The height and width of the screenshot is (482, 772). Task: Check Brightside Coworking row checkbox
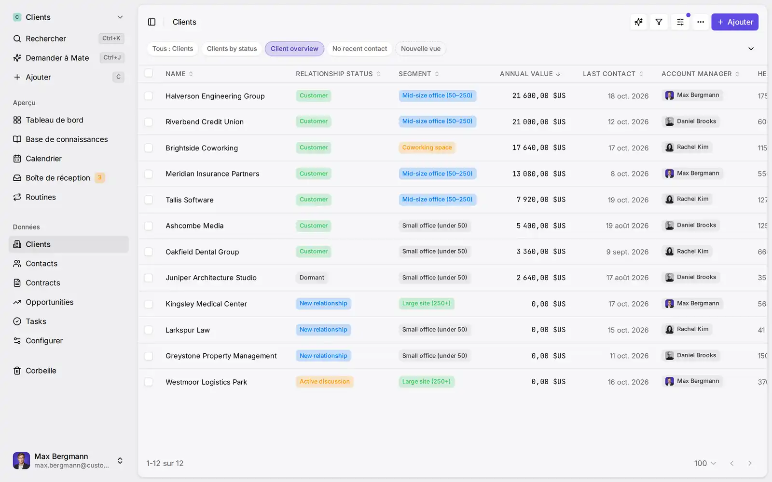pyautogui.click(x=149, y=148)
